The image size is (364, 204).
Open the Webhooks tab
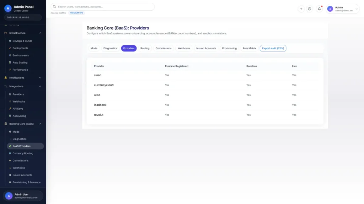(184, 48)
